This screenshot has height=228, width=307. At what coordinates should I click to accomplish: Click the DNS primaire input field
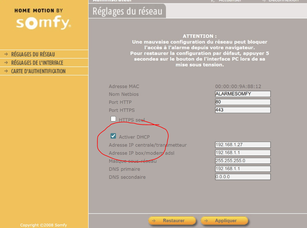click(x=243, y=169)
